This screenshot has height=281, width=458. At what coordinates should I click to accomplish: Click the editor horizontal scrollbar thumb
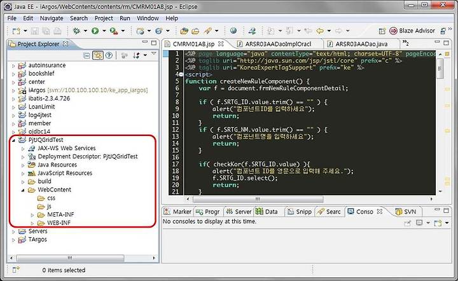[258, 199]
